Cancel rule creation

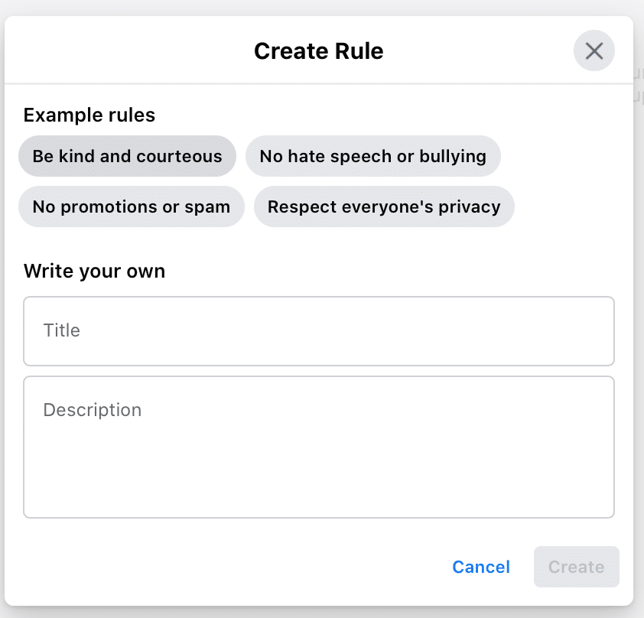click(x=481, y=567)
